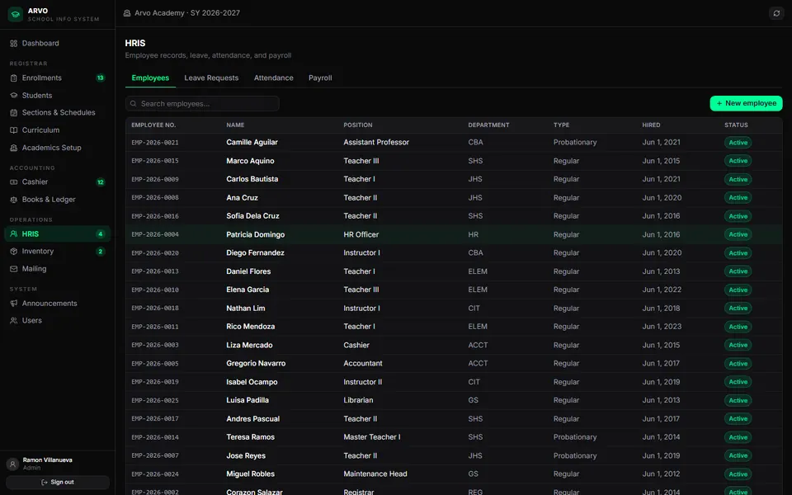Open Curriculum book icon in sidebar
The image size is (792, 495).
click(14, 130)
